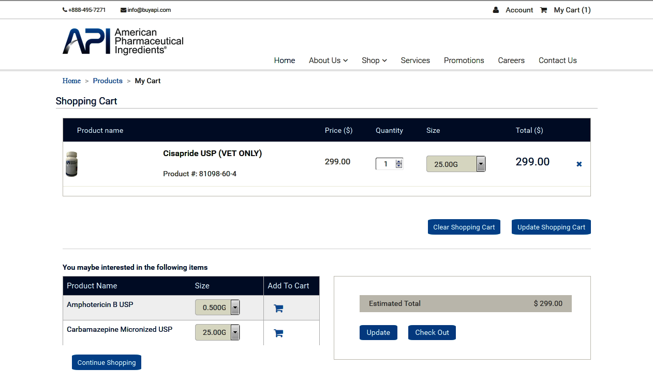The width and height of the screenshot is (653, 384).
Task: Open the Amphotericin B 0.500G size dropdown
Action: click(217, 308)
